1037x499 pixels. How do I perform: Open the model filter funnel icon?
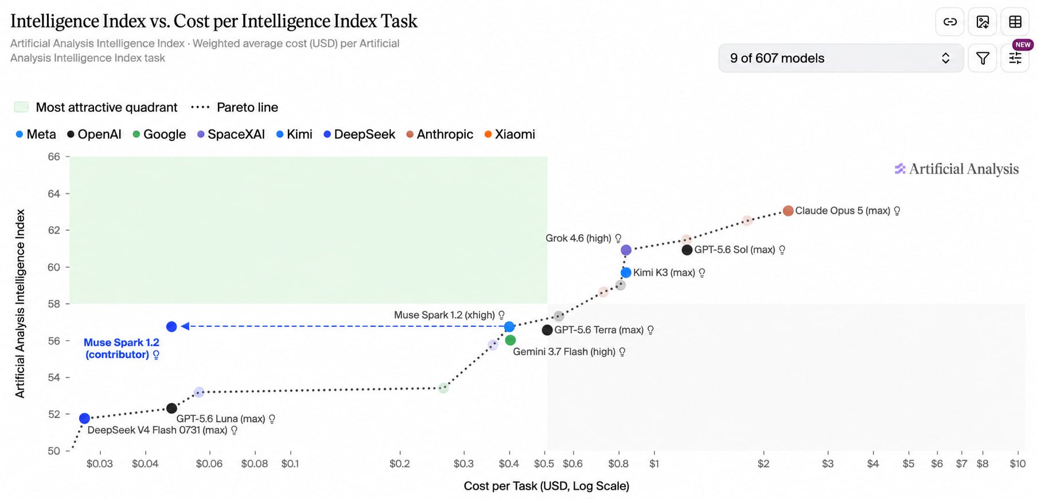click(x=983, y=58)
